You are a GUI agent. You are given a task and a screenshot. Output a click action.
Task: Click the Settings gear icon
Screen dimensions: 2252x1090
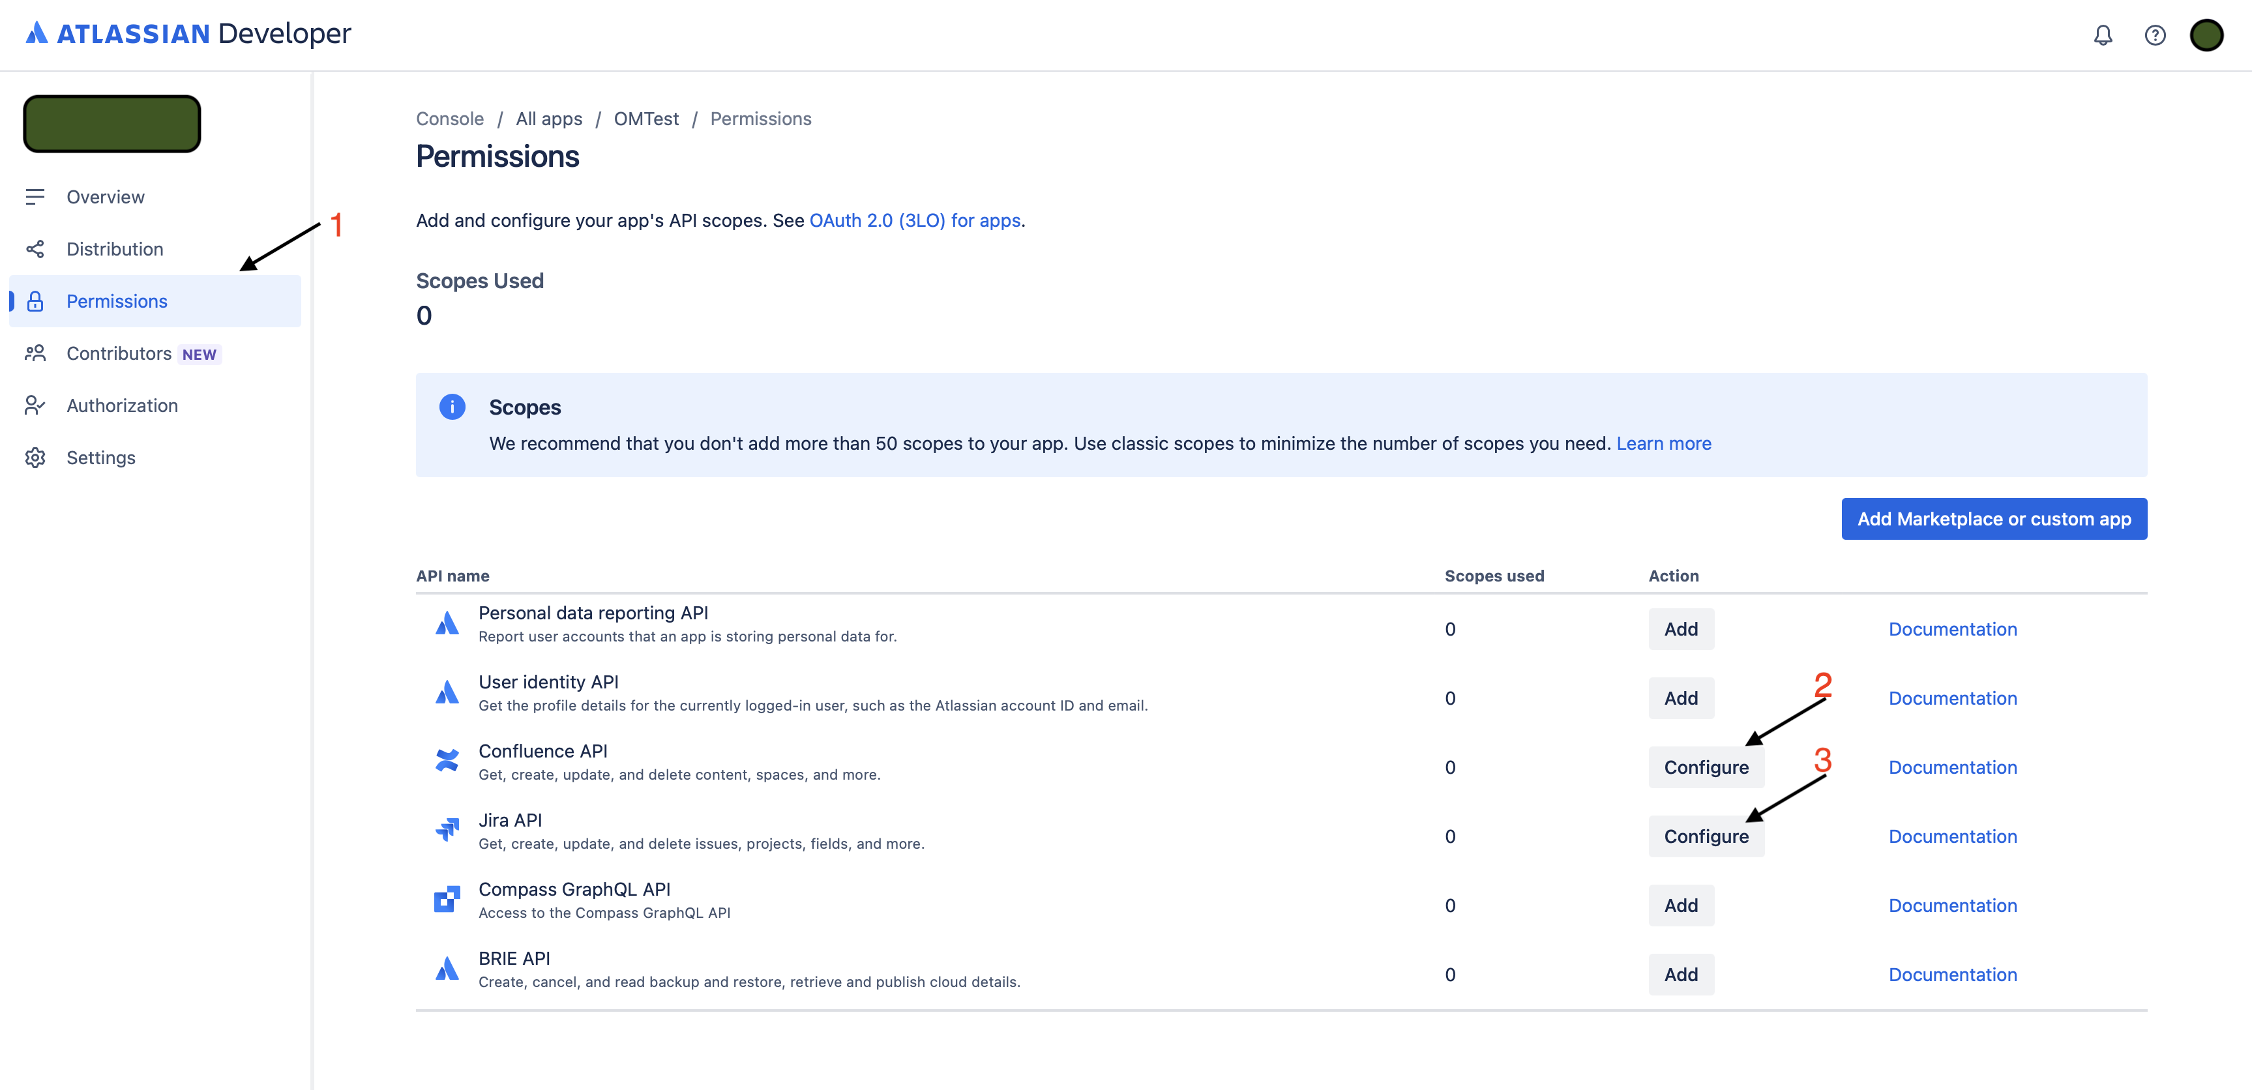point(35,458)
